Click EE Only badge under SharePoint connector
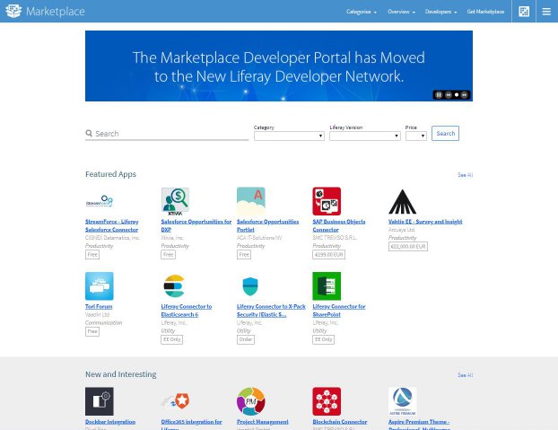558x430 pixels. point(324,339)
